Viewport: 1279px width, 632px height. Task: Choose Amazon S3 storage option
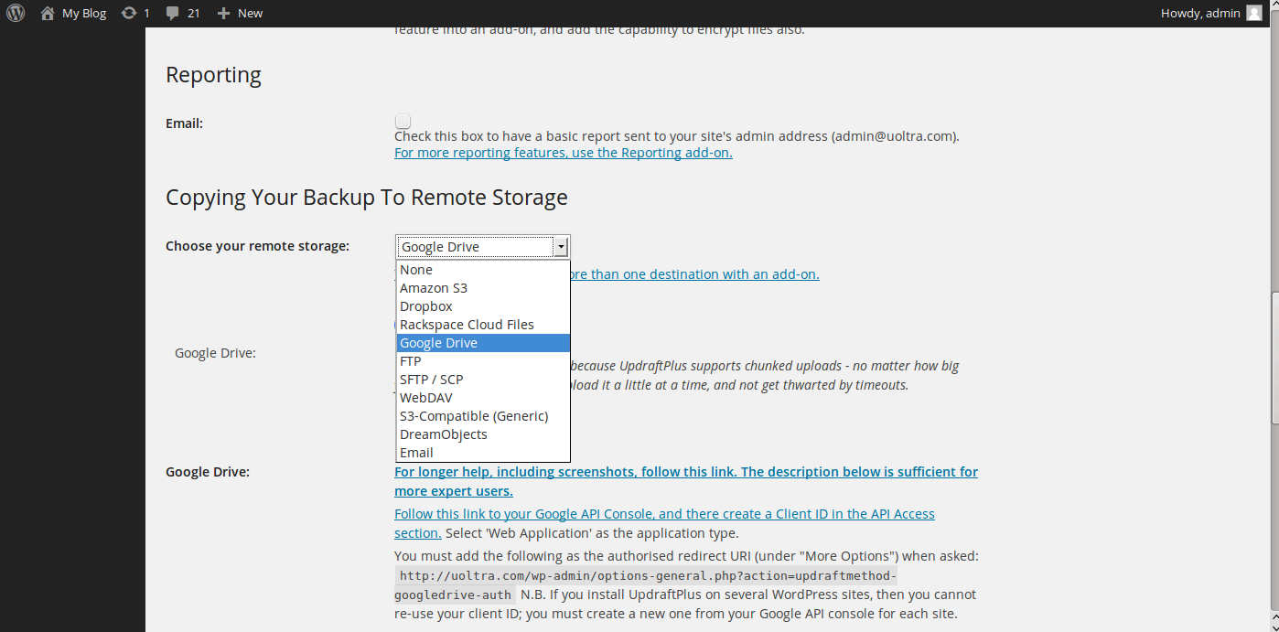434,288
